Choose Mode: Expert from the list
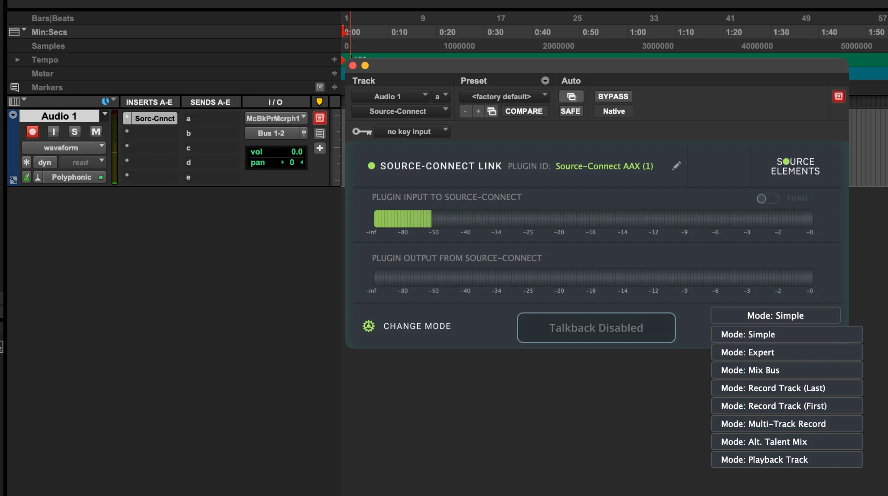Screen dimensions: 888x496 (787, 352)
